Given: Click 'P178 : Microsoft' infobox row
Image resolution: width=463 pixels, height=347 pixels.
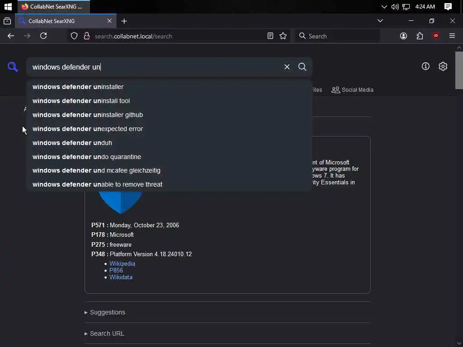Looking at the screenshot, I should point(113,235).
